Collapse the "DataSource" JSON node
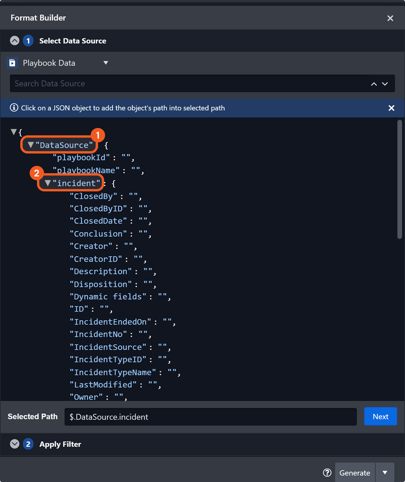The height and width of the screenshot is (482, 405). click(x=31, y=145)
